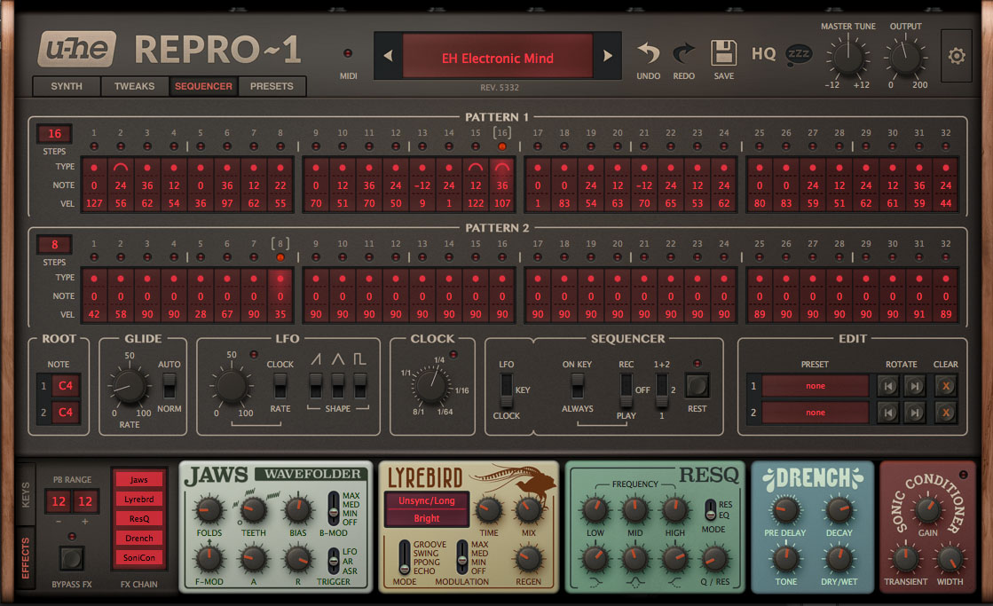Click the Redo arrow icon

pyautogui.click(x=683, y=53)
